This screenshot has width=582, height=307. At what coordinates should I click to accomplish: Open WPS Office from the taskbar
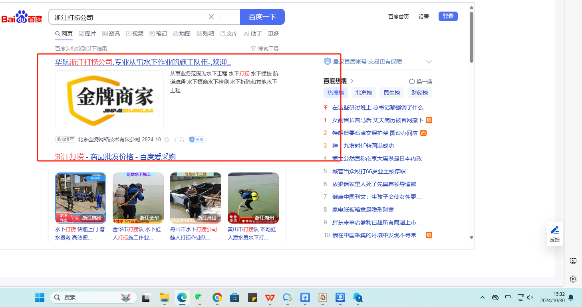(270, 297)
